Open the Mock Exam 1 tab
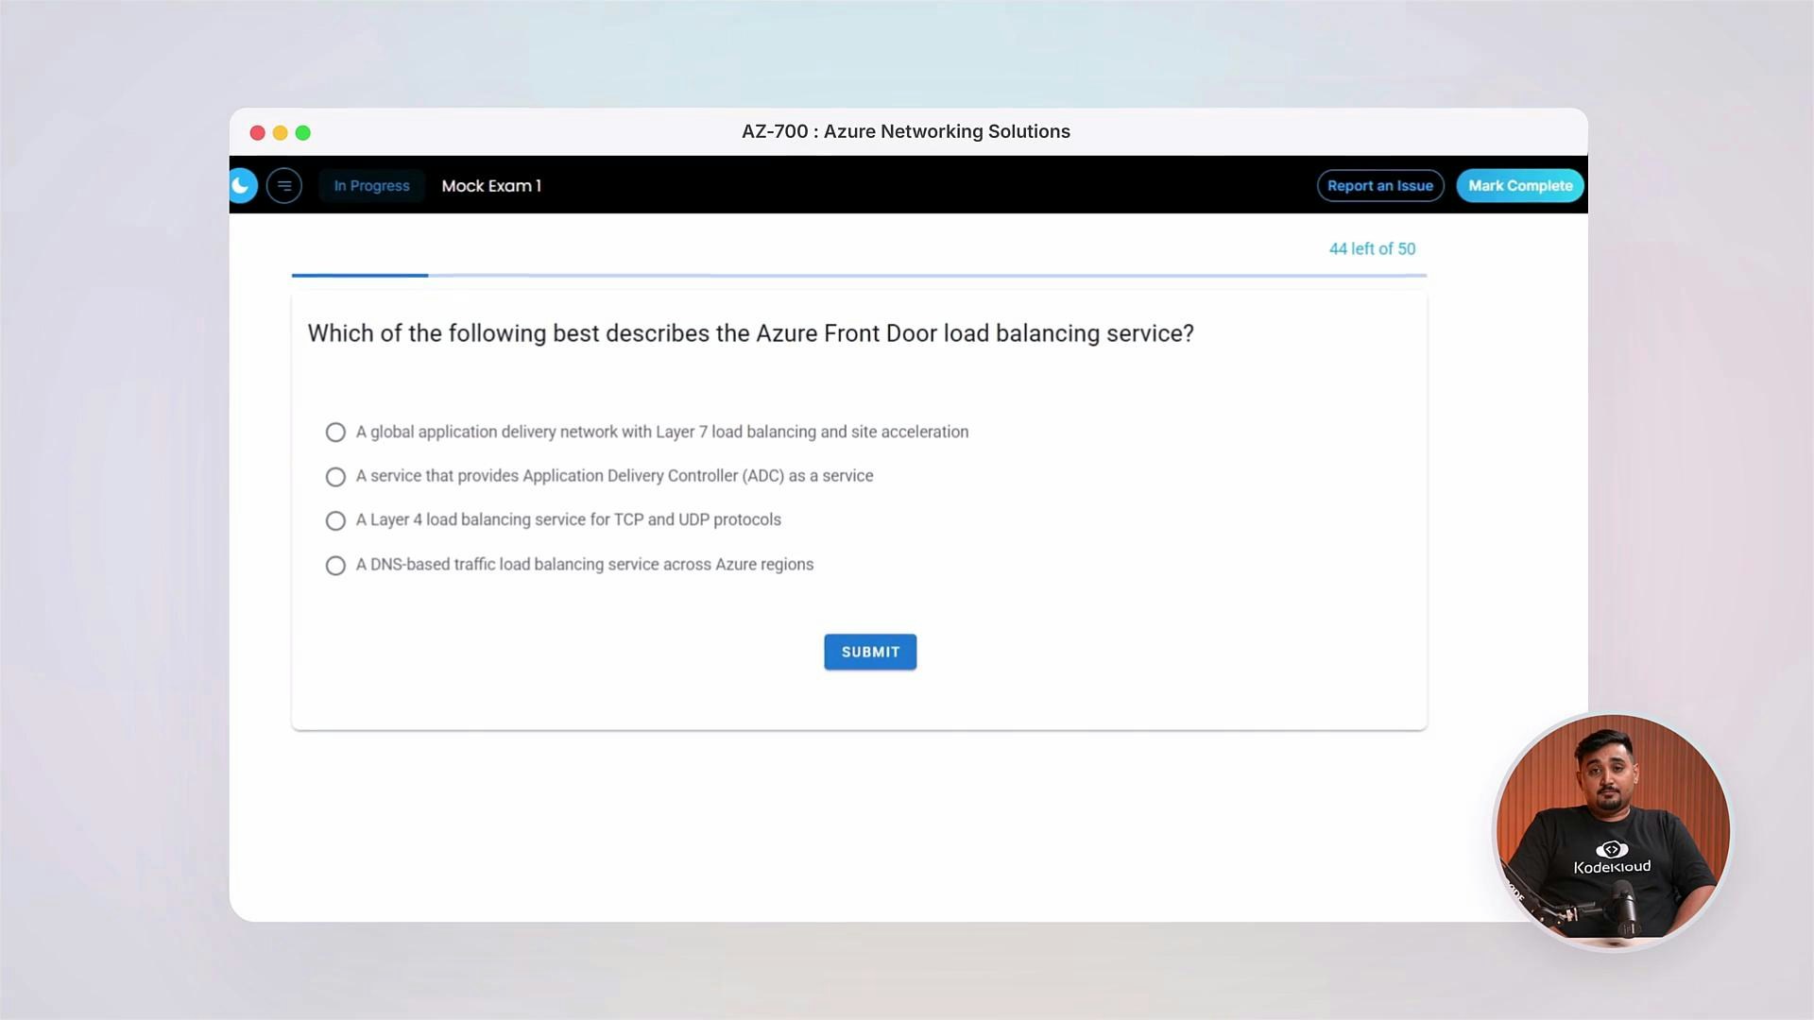The image size is (1814, 1020). pos(491,185)
